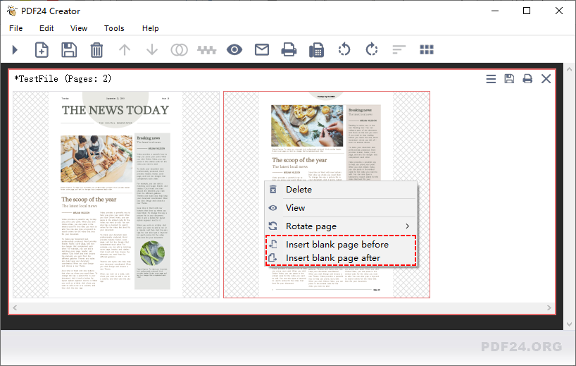Merge documents with the overlapping circles icon
Screen dimensions: 576x366
tap(180, 49)
